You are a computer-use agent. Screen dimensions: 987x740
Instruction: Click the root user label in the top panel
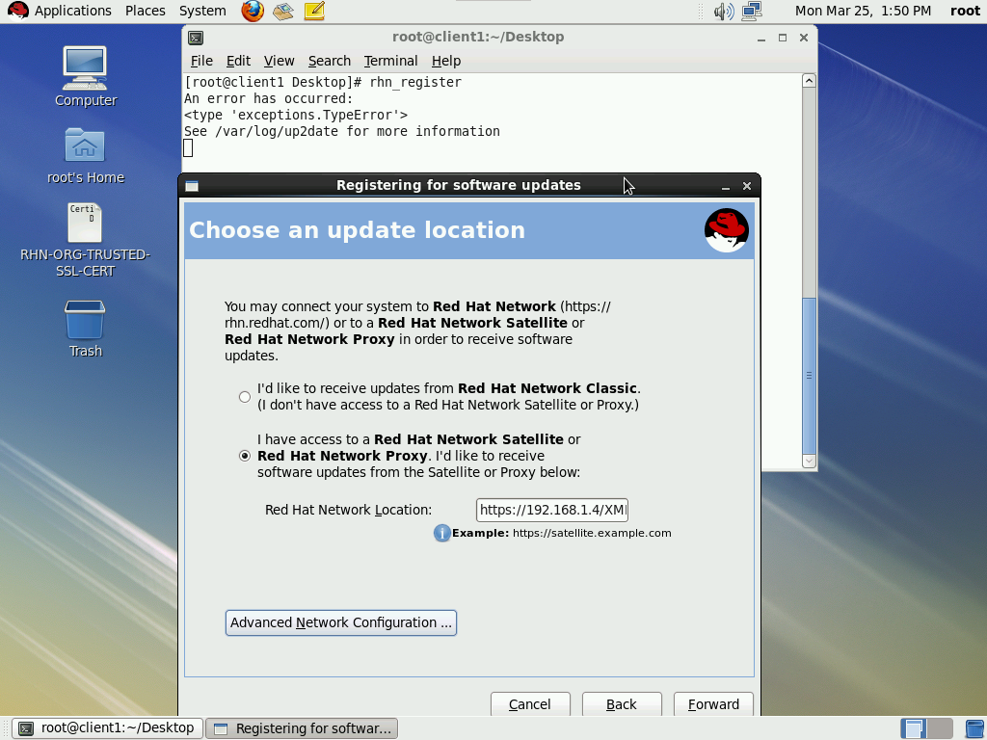click(x=965, y=11)
